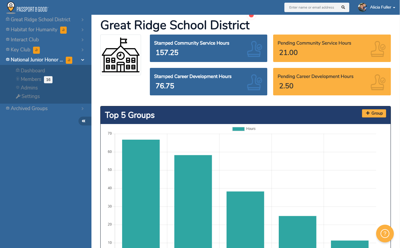Open the Alicia Fuller user dropdown
Viewport: 400px width, 248px height.
click(383, 7)
